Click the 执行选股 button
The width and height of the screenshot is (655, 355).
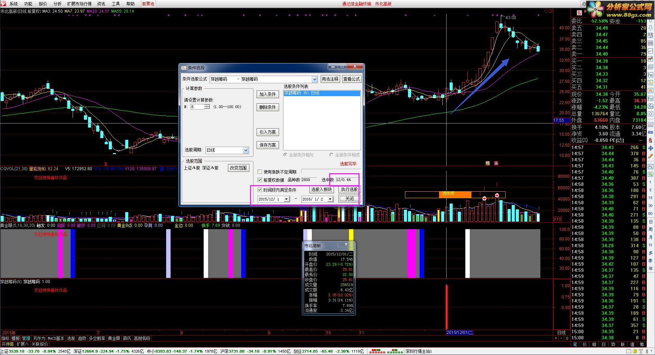349,190
